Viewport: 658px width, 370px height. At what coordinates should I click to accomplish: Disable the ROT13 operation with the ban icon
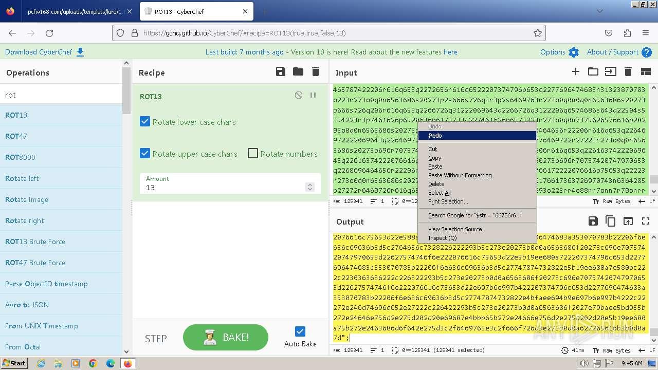coord(299,95)
